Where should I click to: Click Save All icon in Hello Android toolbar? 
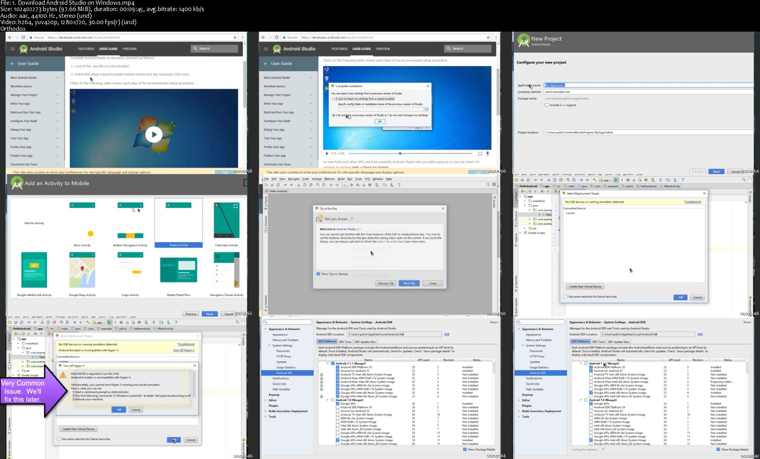pyautogui.click(x=272, y=185)
